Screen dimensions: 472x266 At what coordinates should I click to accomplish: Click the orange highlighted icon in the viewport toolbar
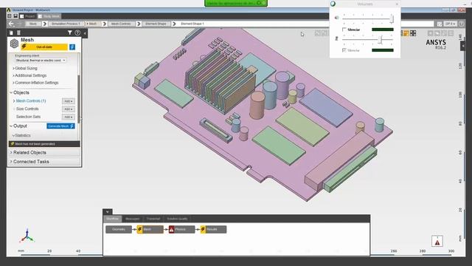pyautogui.click(x=406, y=33)
